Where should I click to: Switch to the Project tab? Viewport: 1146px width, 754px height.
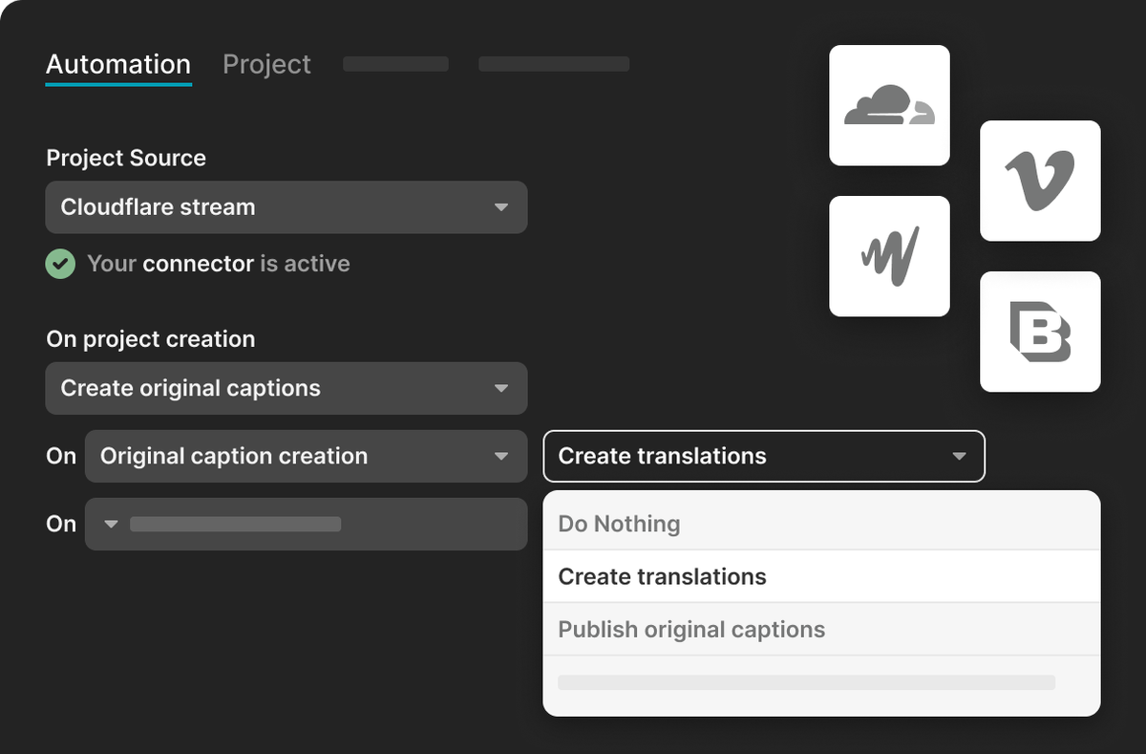pyautogui.click(x=266, y=64)
